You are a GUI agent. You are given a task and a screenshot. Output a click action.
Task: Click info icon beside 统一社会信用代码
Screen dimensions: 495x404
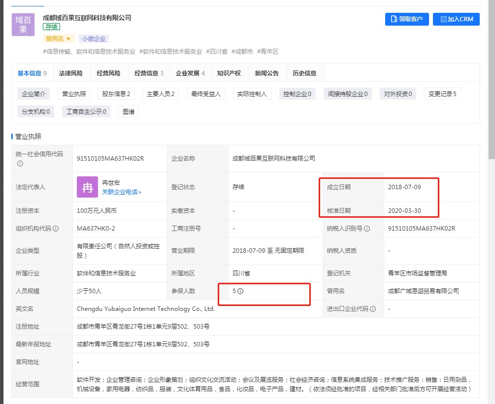click(20, 163)
